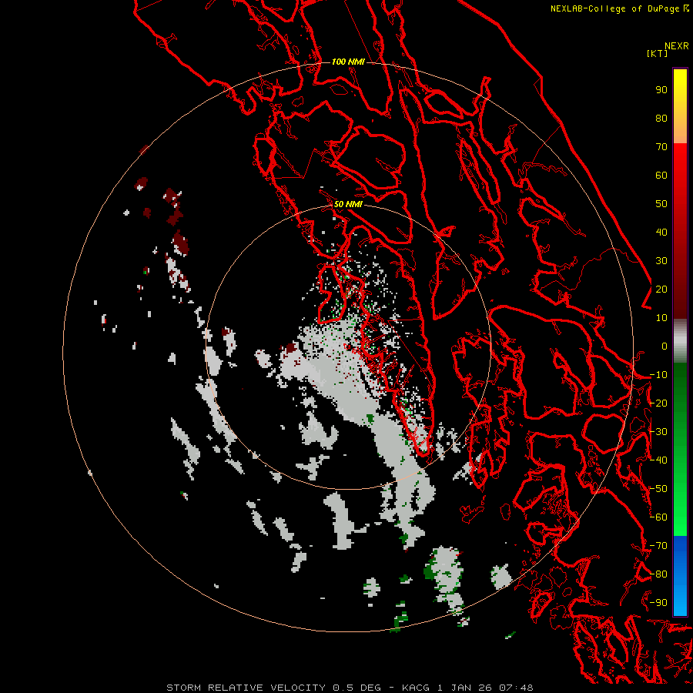Click the 80 value on the velocity scale
The width and height of the screenshot is (693, 693).
coord(661,119)
